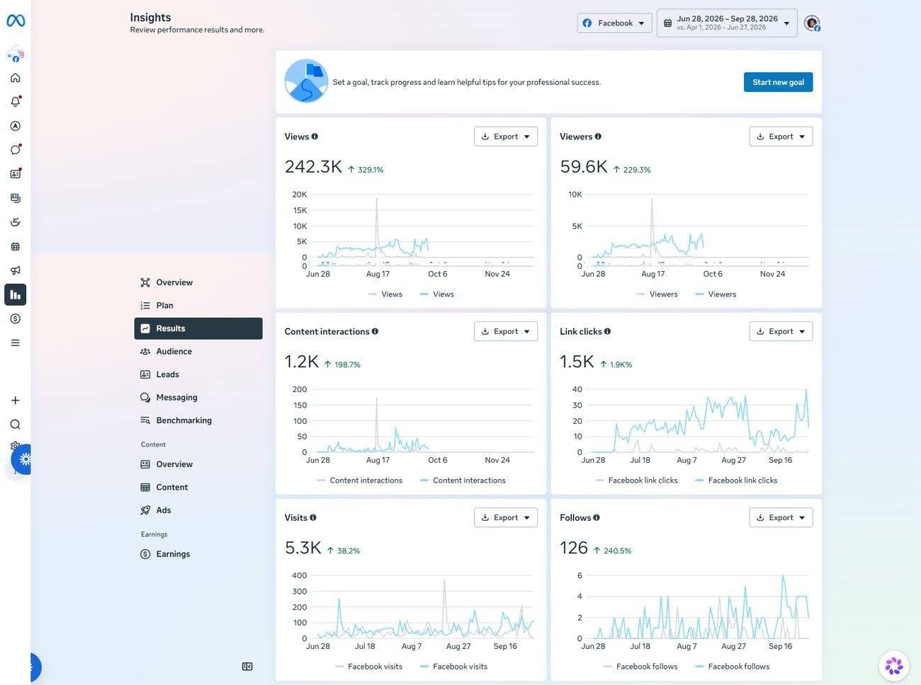Click the Meta logo icon
Screen dimensions: 921x685
click(x=16, y=21)
